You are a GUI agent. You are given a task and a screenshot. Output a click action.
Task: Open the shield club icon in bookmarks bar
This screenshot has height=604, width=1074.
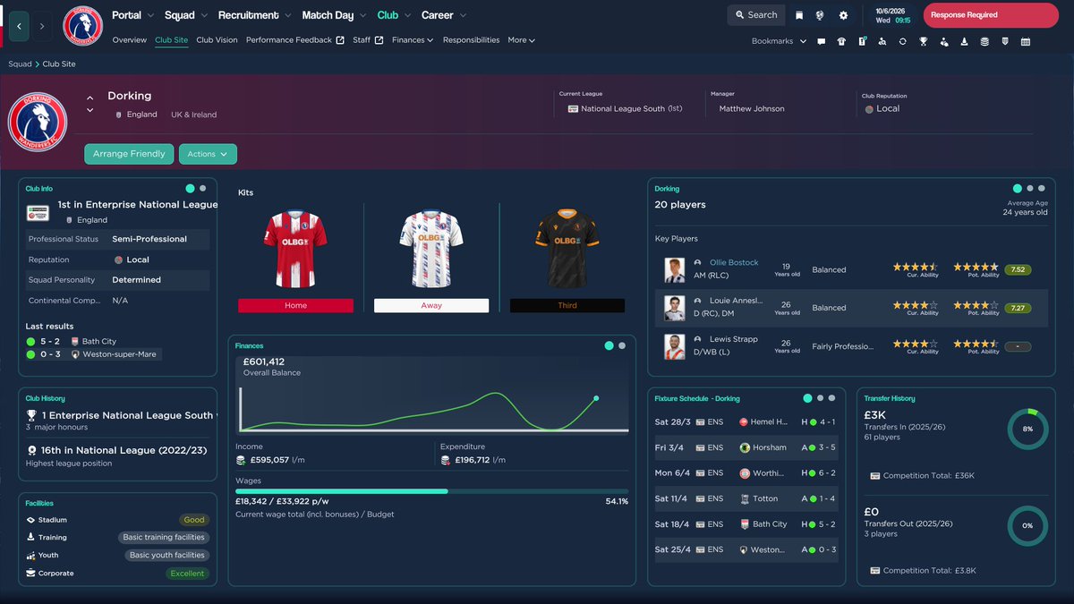coord(1004,40)
